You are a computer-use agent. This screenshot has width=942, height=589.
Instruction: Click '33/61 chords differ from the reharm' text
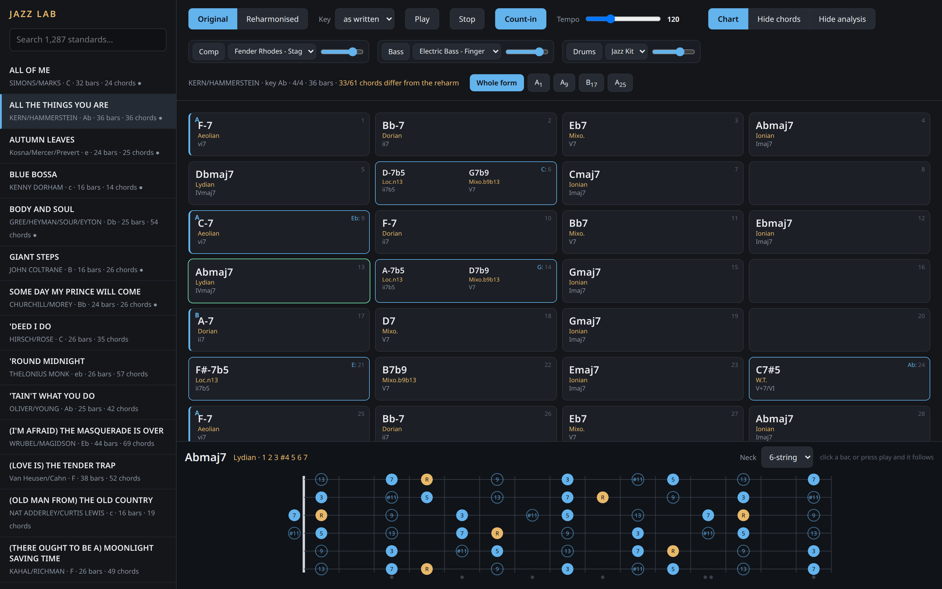coord(399,82)
